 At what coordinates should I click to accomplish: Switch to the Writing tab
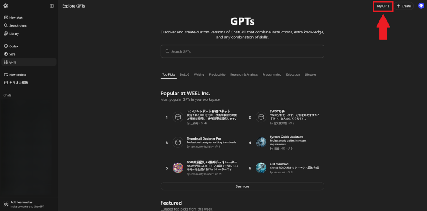(199, 74)
